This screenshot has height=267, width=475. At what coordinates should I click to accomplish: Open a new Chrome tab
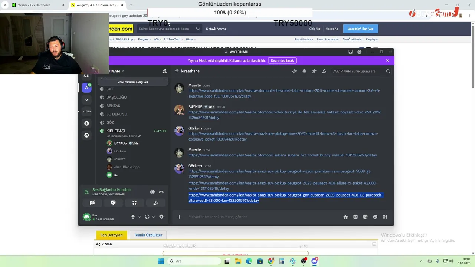pyautogui.click(x=131, y=5)
